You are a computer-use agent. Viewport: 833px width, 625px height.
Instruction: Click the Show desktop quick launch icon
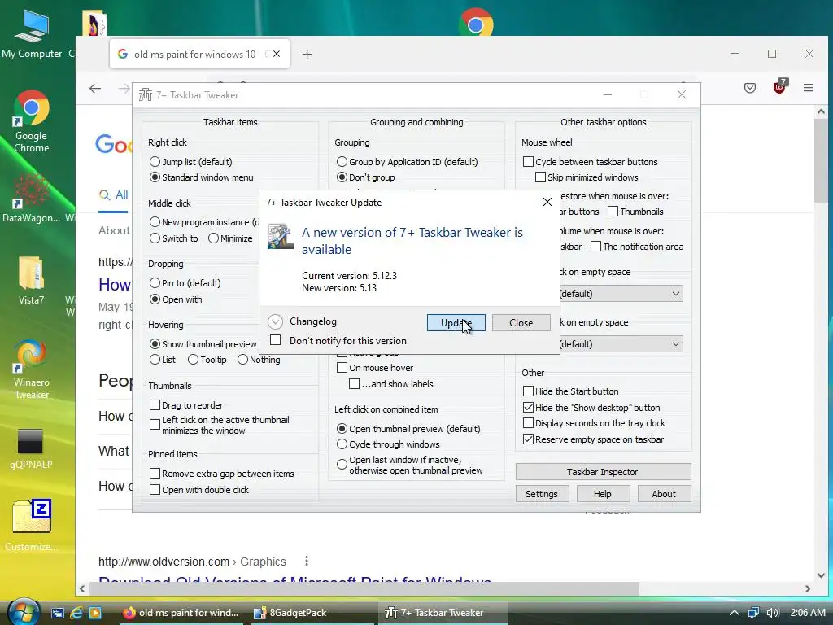click(58, 613)
